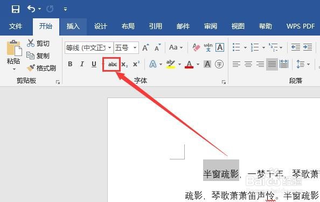Click the highlighted text 半窗疏影
The width and height of the screenshot is (320, 202).
pyautogui.click(x=221, y=174)
